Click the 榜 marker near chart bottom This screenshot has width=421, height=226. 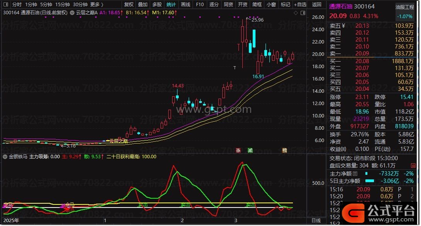click(x=284, y=150)
